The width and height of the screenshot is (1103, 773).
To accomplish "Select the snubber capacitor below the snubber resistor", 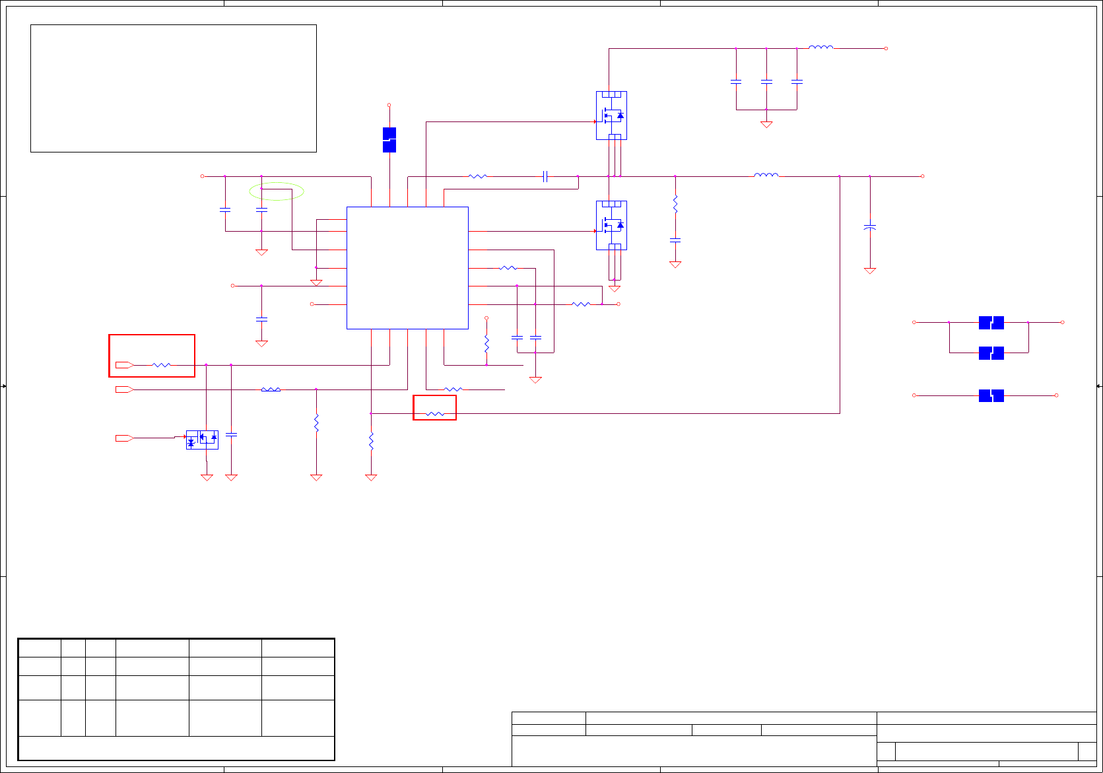I will pyautogui.click(x=675, y=240).
